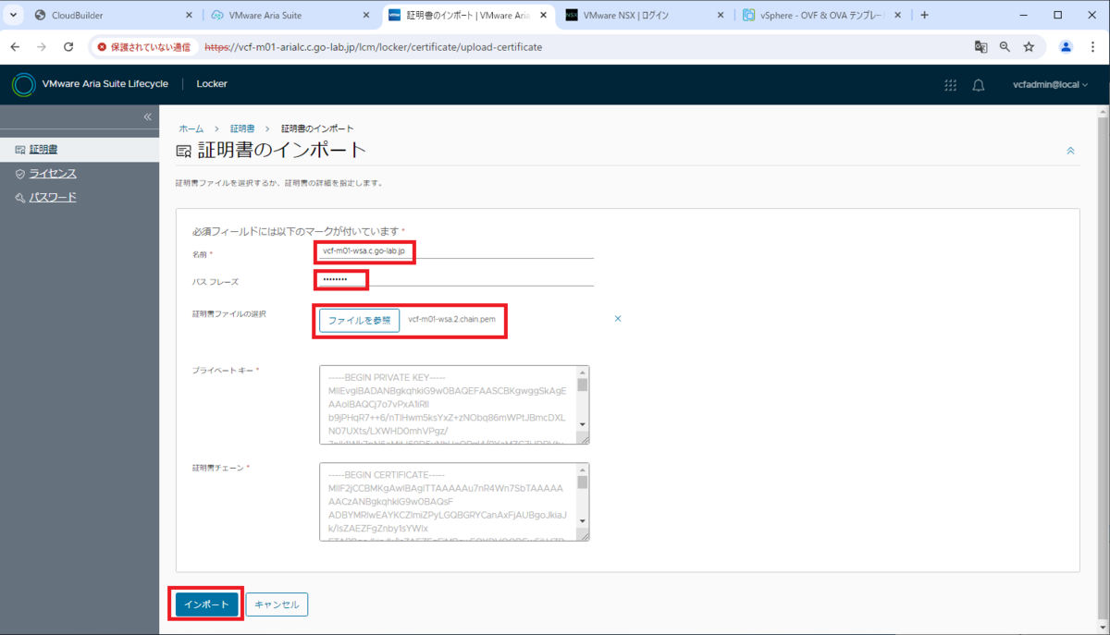The height and width of the screenshot is (635, 1110).
Task: Click certificate chain scrollbar down arrow
Action: [583, 522]
